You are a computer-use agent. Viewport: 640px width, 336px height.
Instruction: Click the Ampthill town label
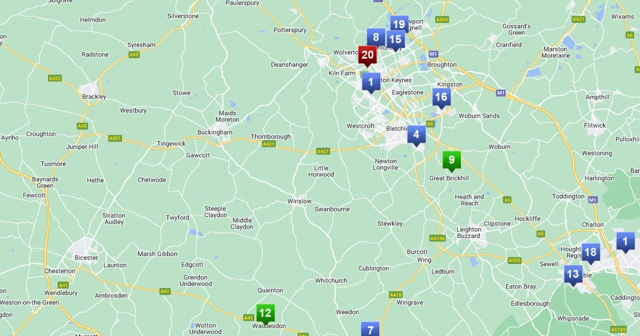[597, 97]
